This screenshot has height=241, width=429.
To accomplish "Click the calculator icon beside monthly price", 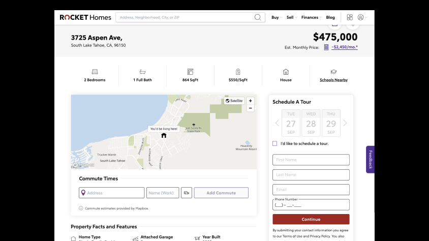I will pyautogui.click(x=326, y=47).
